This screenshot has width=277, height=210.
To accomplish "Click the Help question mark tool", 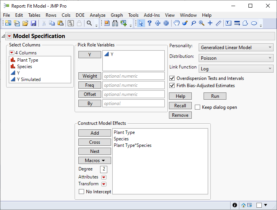I will (150, 23).
